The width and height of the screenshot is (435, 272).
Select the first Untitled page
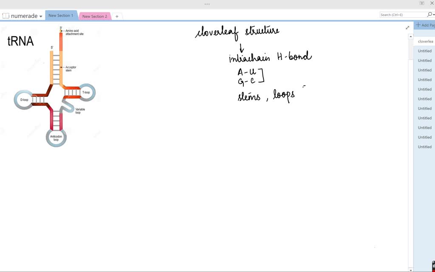coord(424,51)
